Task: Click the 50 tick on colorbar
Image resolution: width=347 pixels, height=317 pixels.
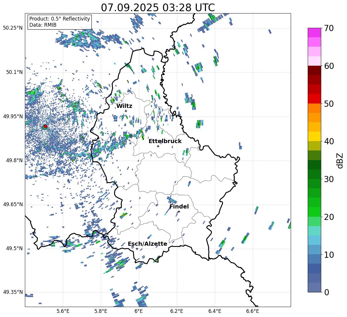Action: coord(329,104)
